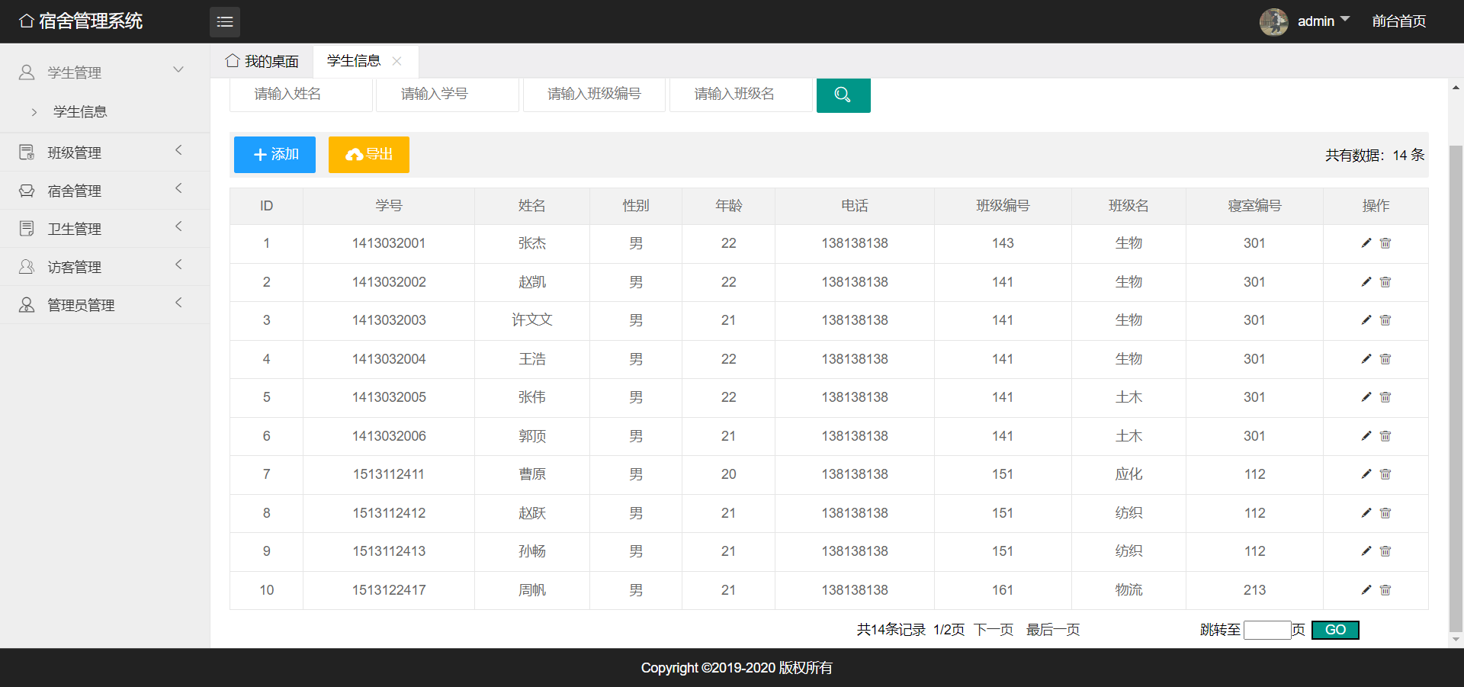Click dormitory number 213 cell
1464x687 pixels.
click(x=1254, y=590)
